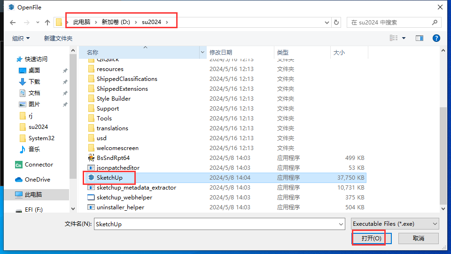The width and height of the screenshot is (451, 254).
Task: Change view layout icon
Action: (394, 38)
